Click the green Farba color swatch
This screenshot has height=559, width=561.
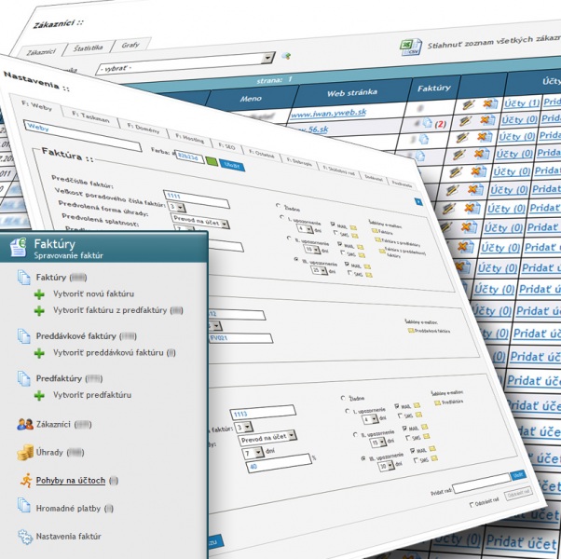tap(212, 161)
